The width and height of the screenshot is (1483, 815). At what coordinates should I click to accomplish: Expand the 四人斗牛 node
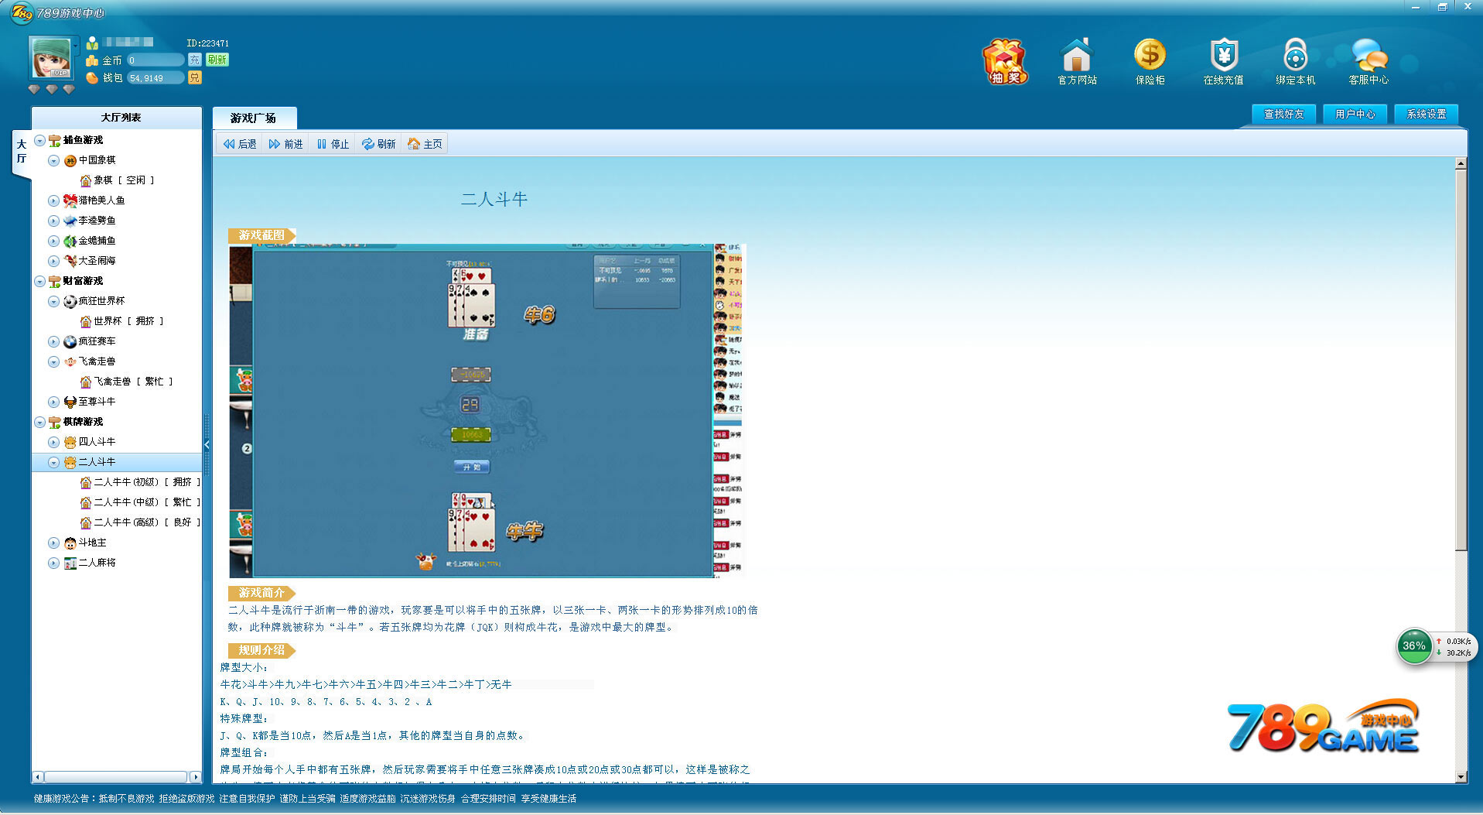click(x=53, y=442)
